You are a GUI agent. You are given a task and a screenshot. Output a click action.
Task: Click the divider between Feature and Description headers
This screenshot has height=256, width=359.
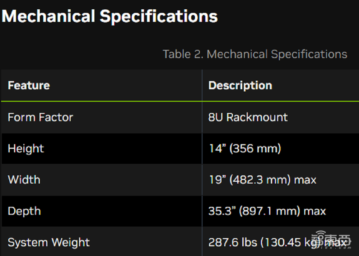click(202, 85)
